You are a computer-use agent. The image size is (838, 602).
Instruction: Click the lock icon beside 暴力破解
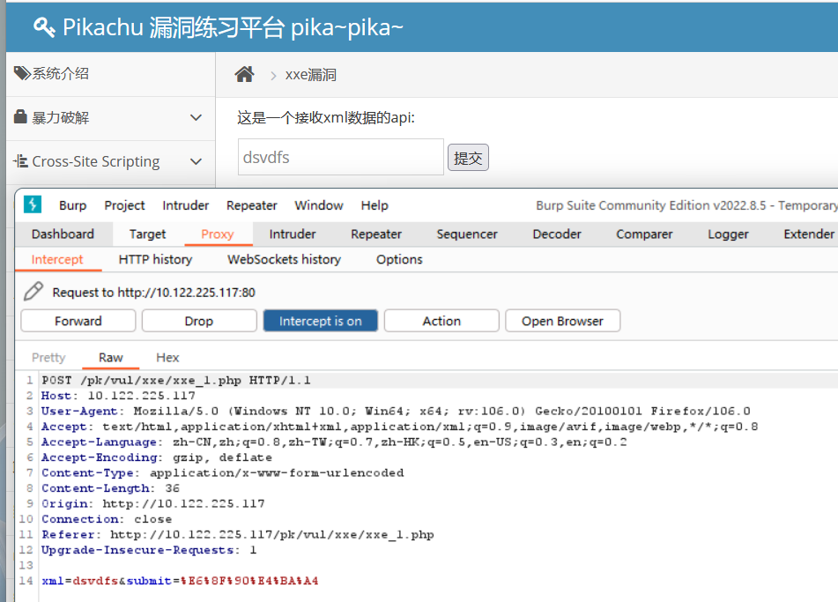click(20, 116)
